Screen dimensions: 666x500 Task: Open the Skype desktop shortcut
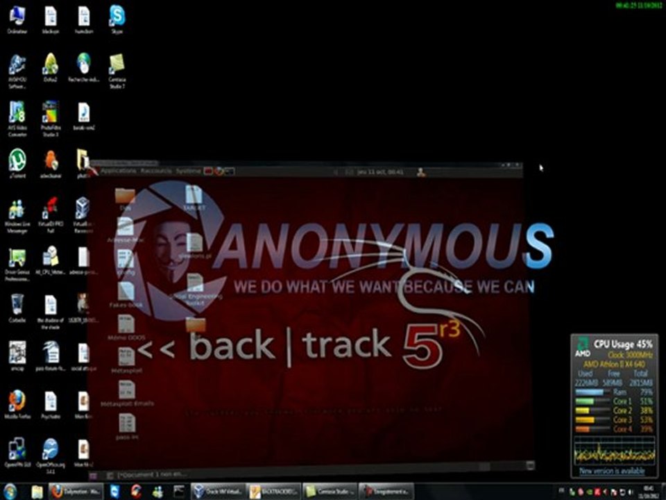point(117,17)
